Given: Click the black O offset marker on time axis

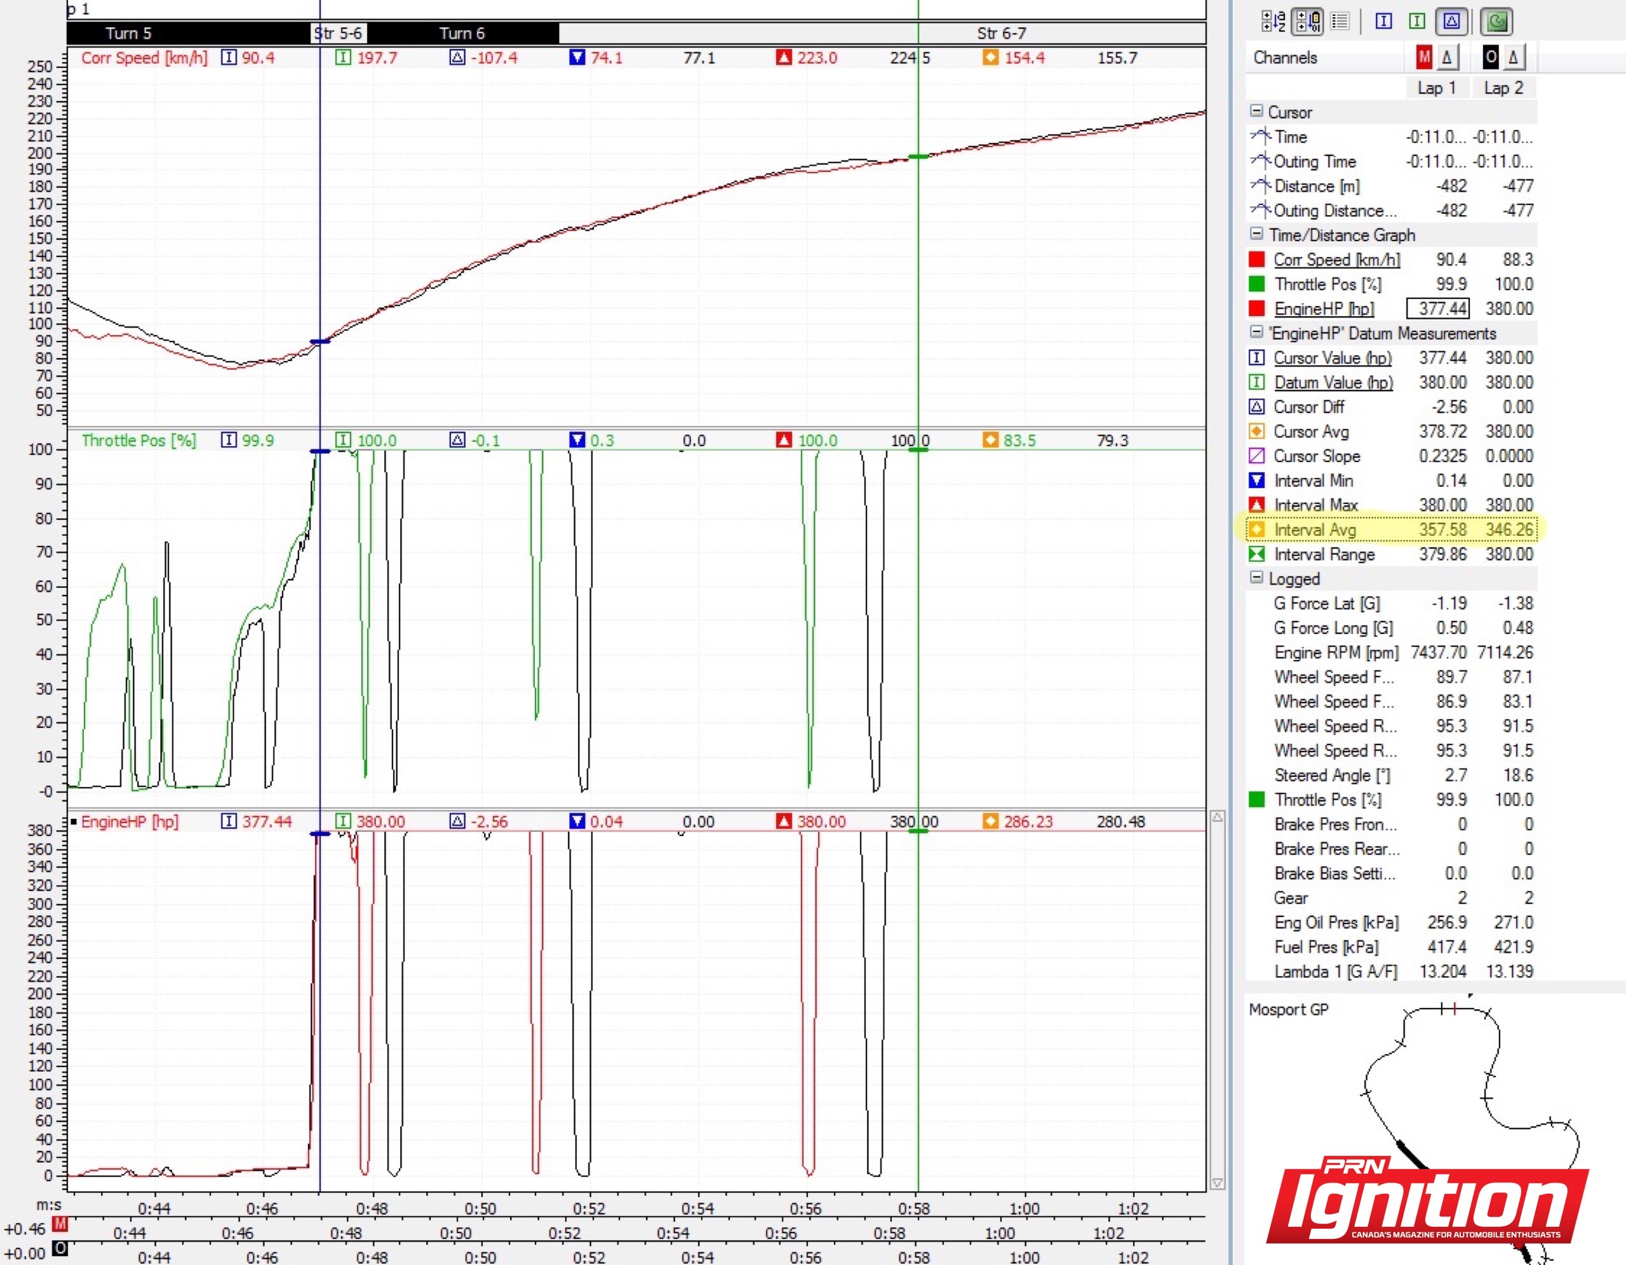Looking at the screenshot, I should [61, 1248].
